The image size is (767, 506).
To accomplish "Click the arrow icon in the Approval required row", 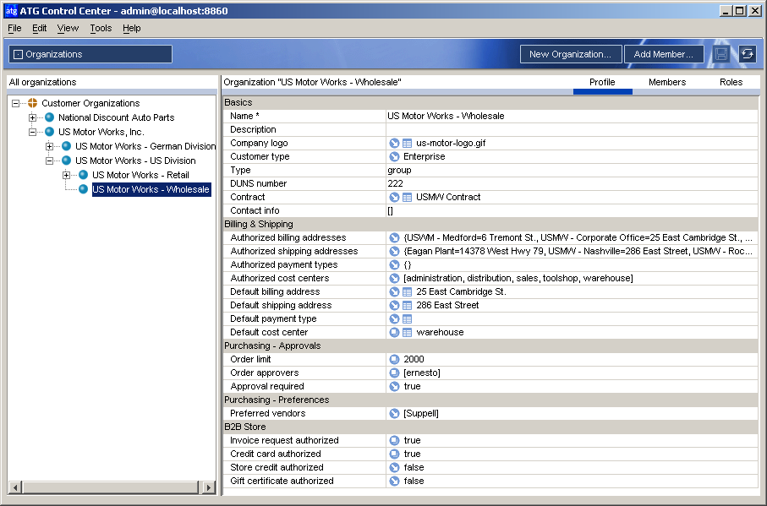I will click(394, 386).
